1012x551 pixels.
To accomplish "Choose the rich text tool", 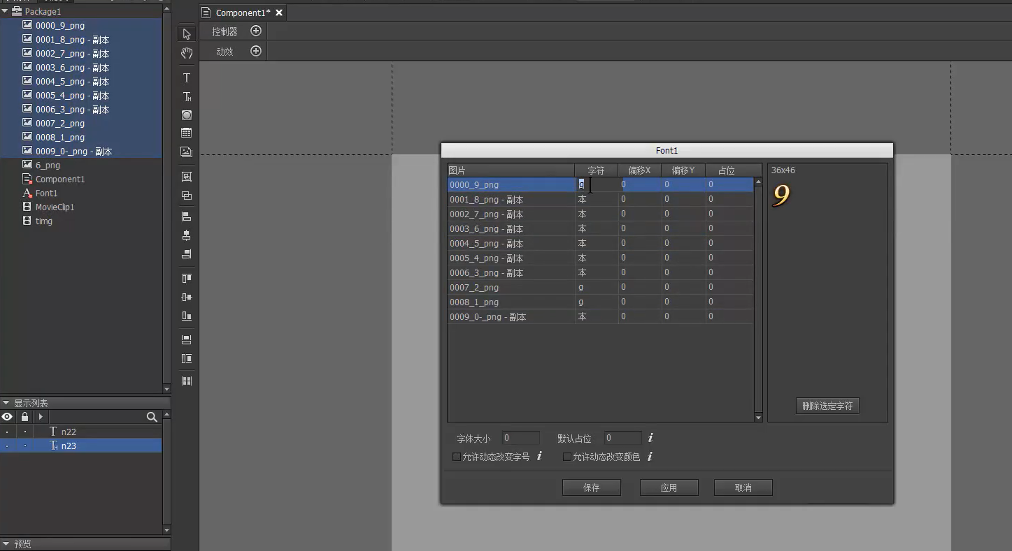I will tap(186, 96).
